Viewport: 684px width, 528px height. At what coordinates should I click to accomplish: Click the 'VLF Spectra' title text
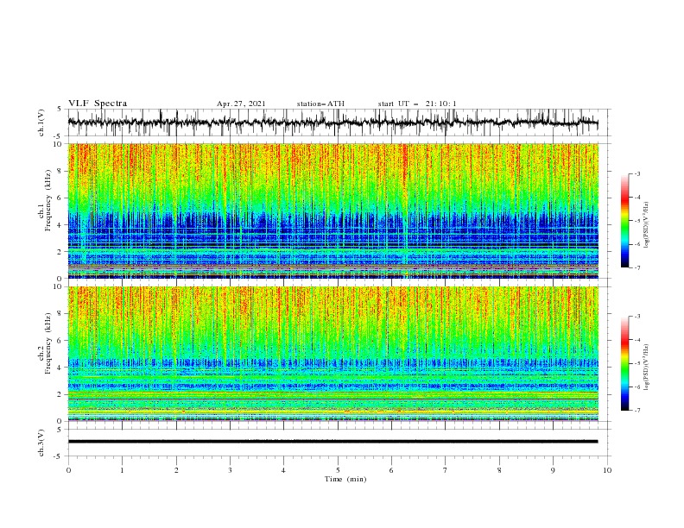98,104
